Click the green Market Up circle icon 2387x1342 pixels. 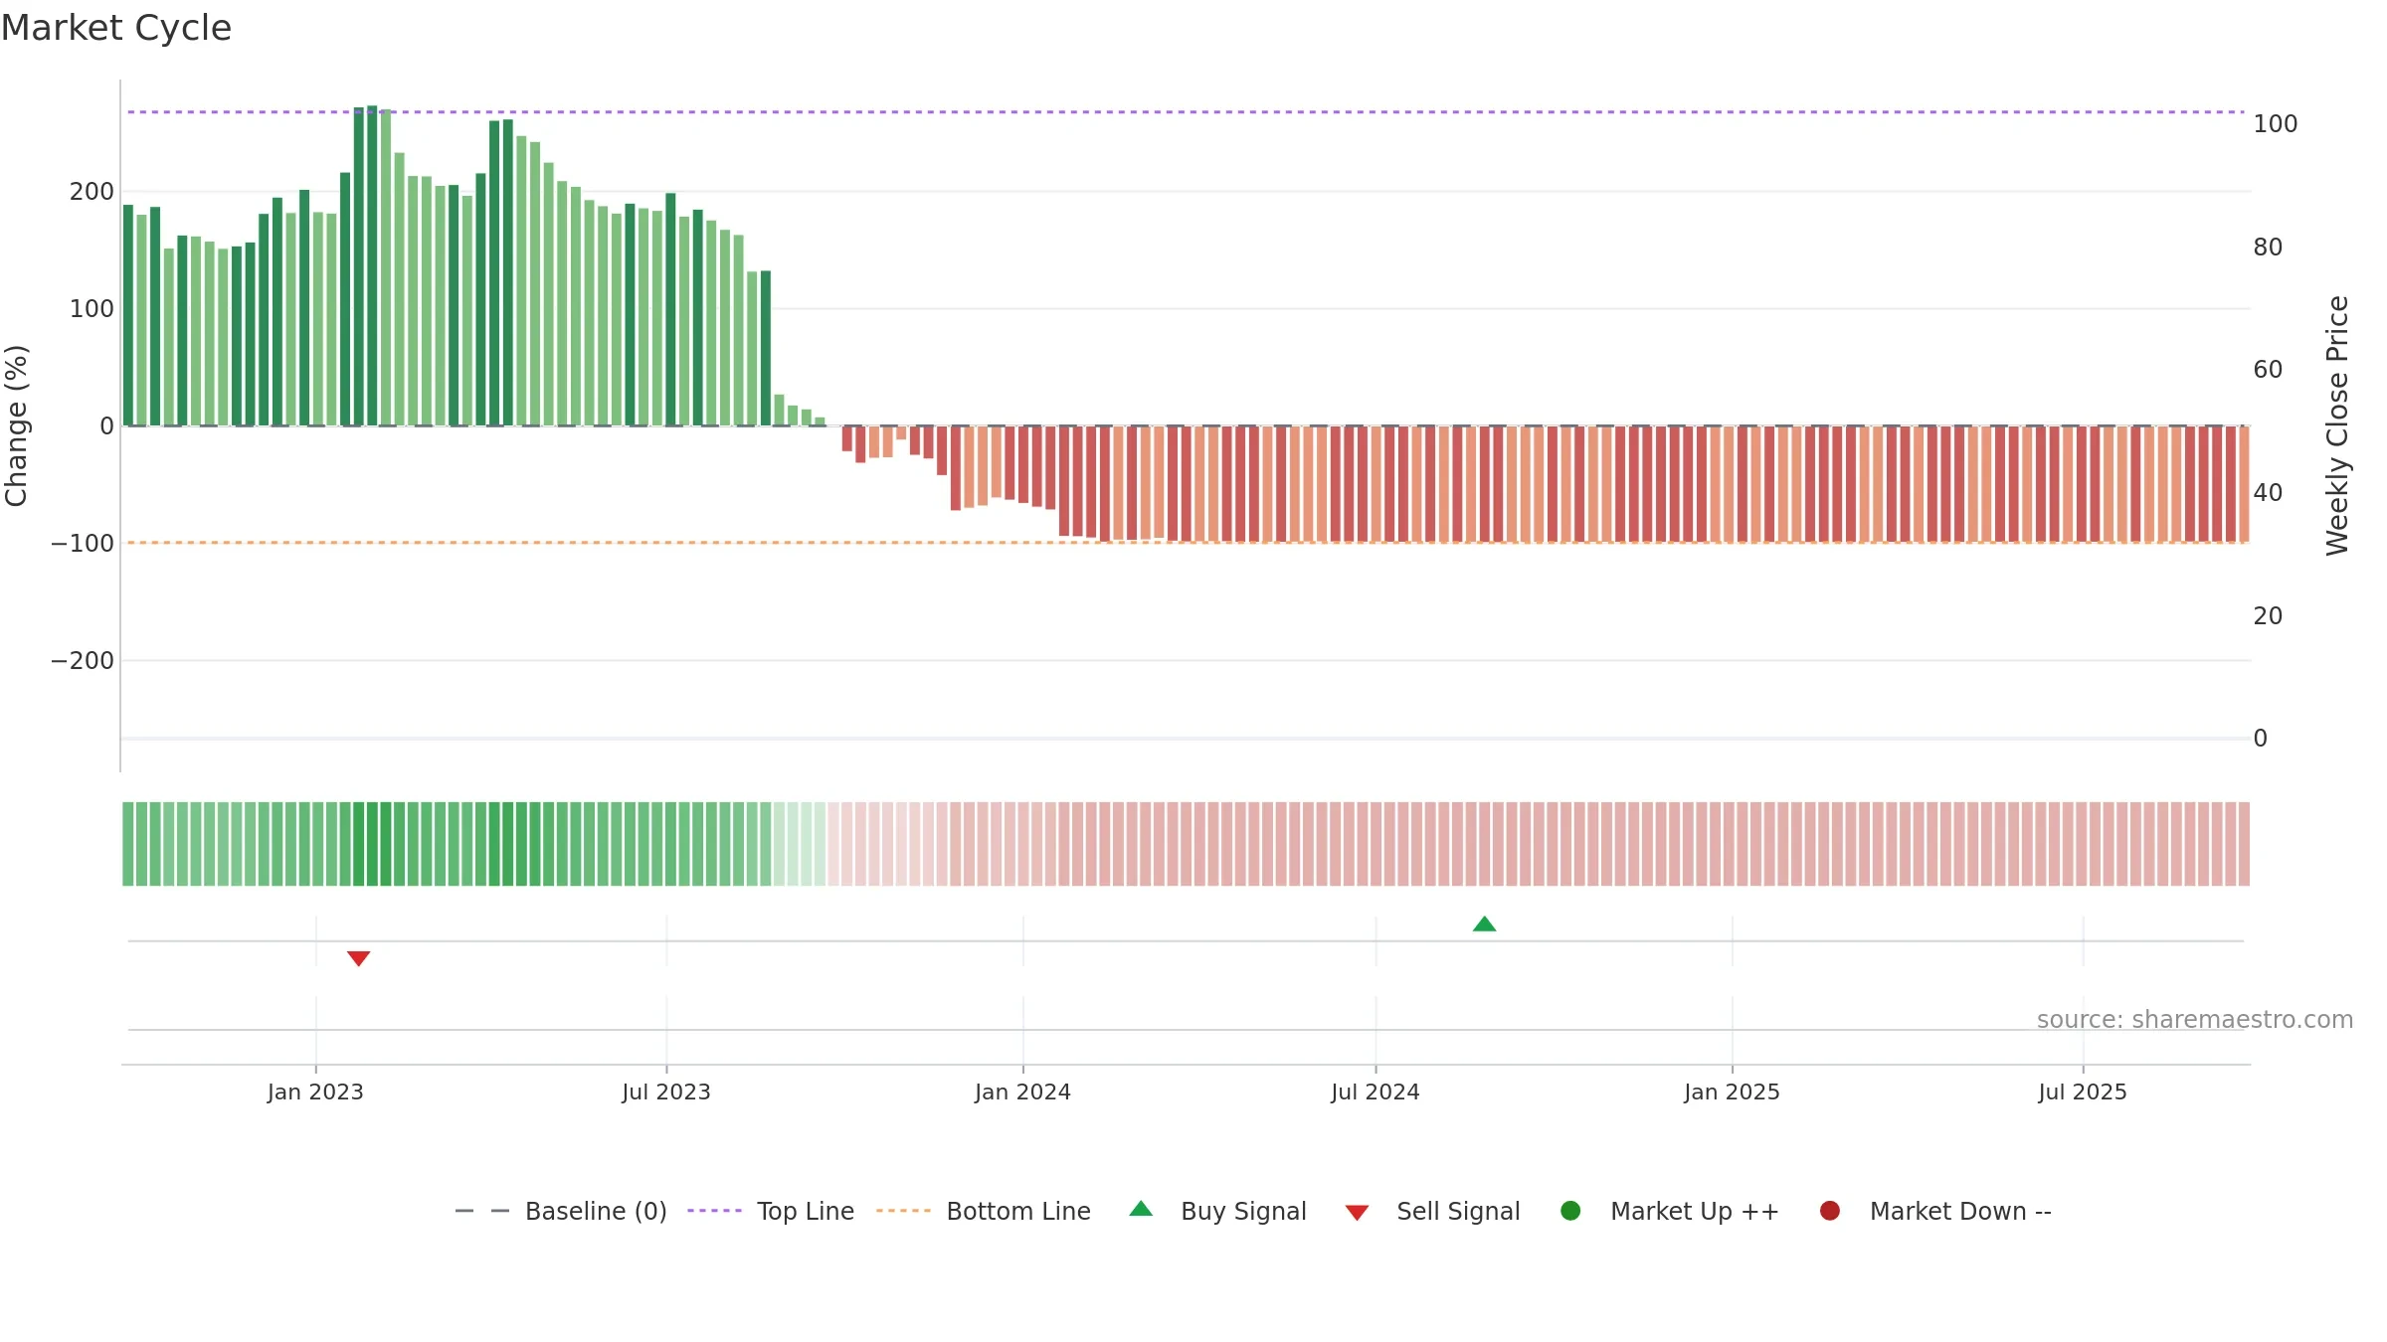coord(1570,1211)
